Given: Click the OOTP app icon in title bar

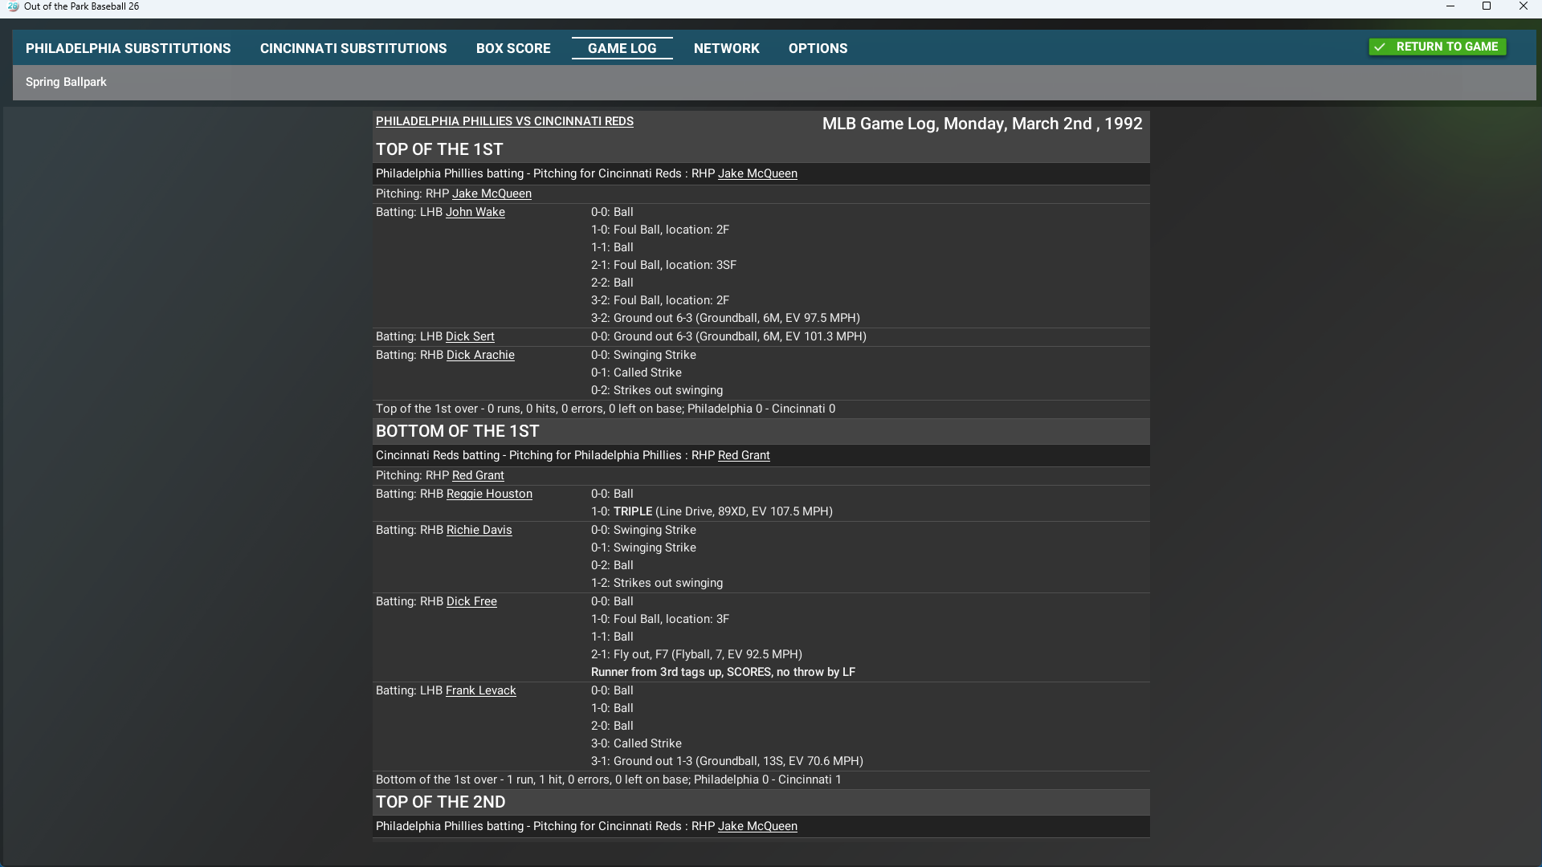Looking at the screenshot, I should point(13,6).
